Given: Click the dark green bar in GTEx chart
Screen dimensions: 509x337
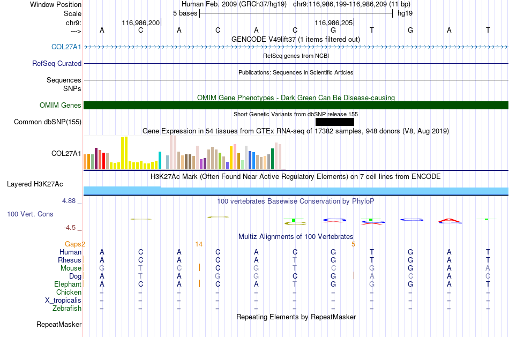Looking at the screenshot, I should point(272,159).
